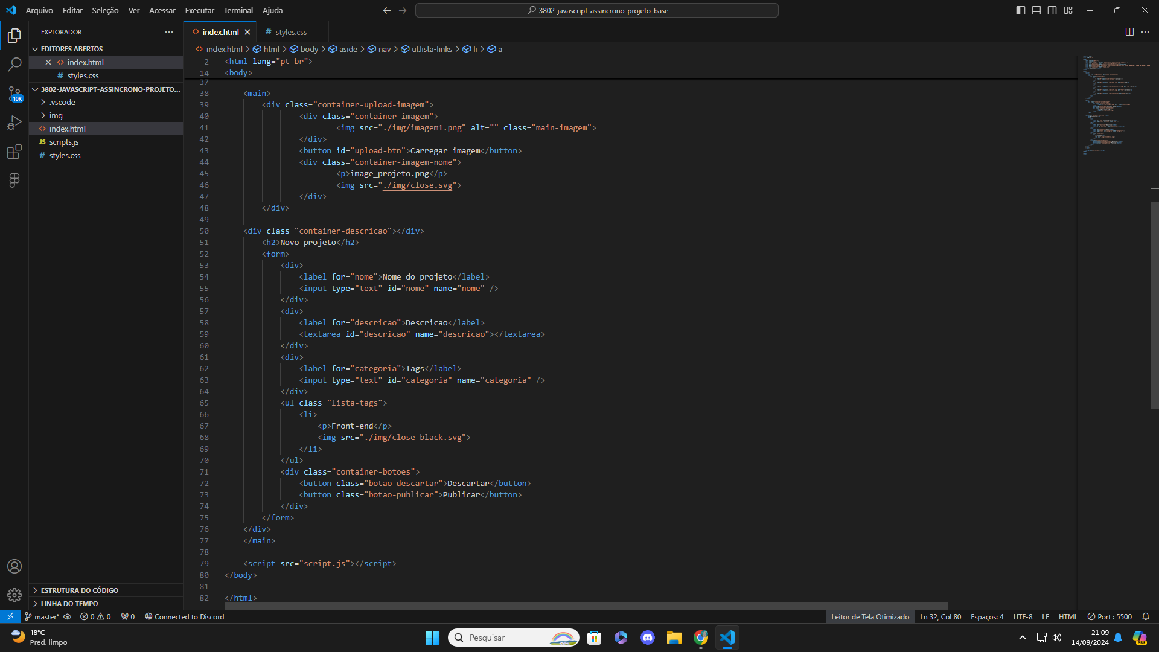Select styles.css in Open Editors

[106, 75]
